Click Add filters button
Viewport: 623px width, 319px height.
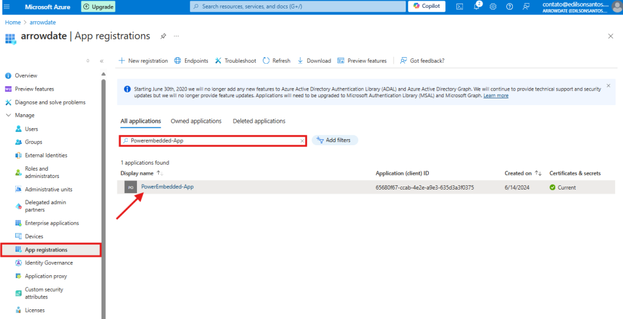pos(335,140)
